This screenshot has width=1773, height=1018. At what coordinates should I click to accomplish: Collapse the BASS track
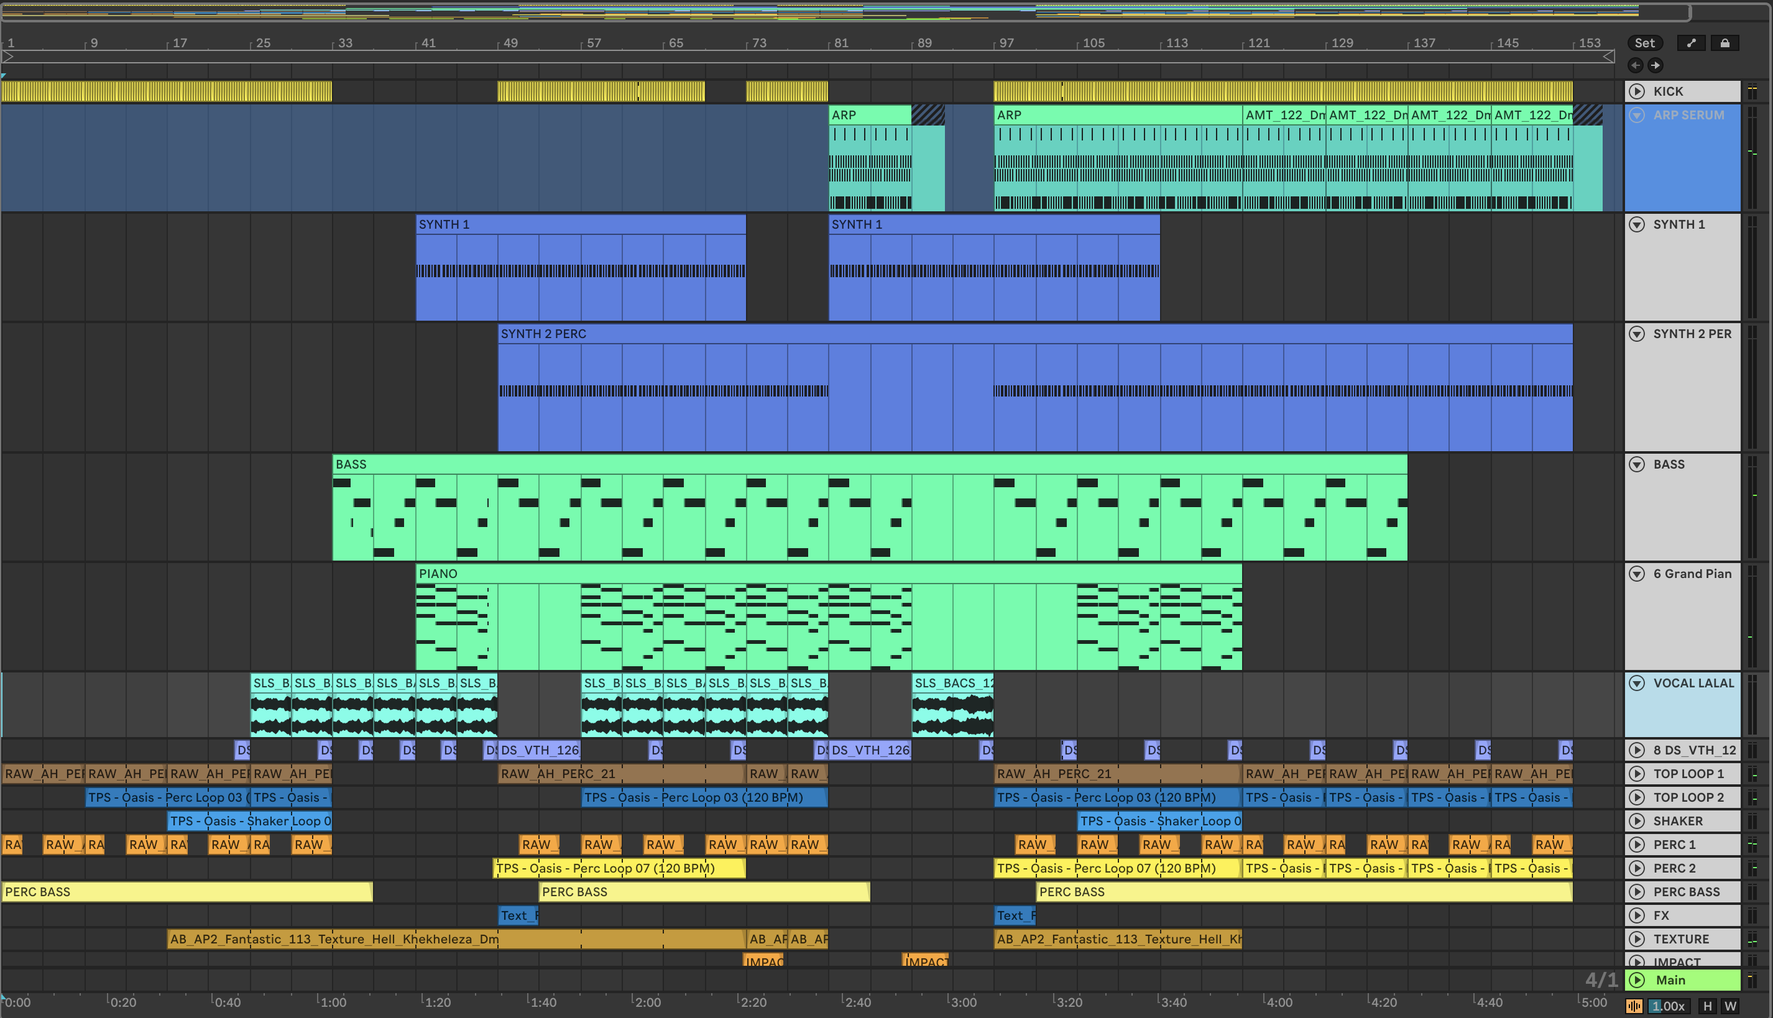point(1637,464)
